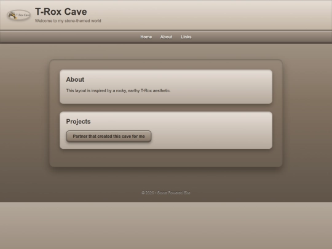Select the 'T-Rox Cave' site title
The image size is (332, 249).
coord(61,12)
